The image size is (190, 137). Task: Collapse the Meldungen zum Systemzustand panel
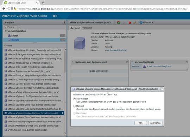(x=72, y=62)
